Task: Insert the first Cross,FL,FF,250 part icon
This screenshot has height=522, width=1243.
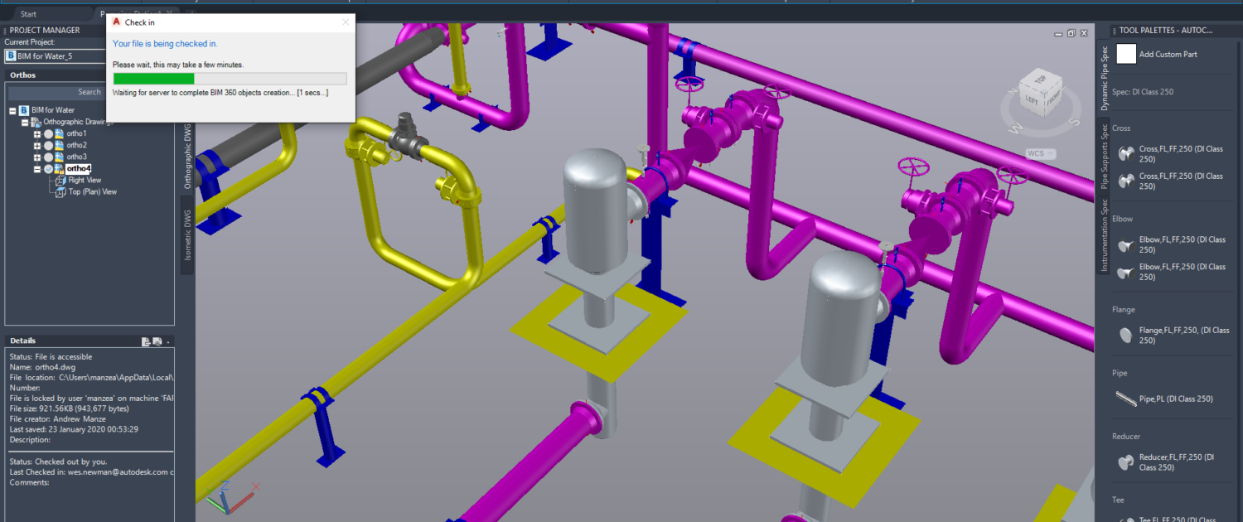Action: click(x=1126, y=153)
